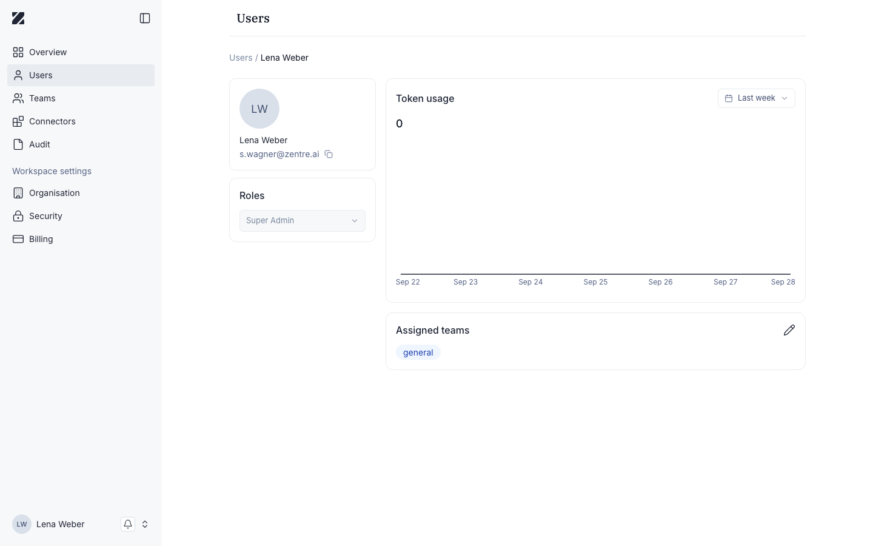873x546 pixels.
Task: Click the Token usage heading
Action: [x=425, y=98]
